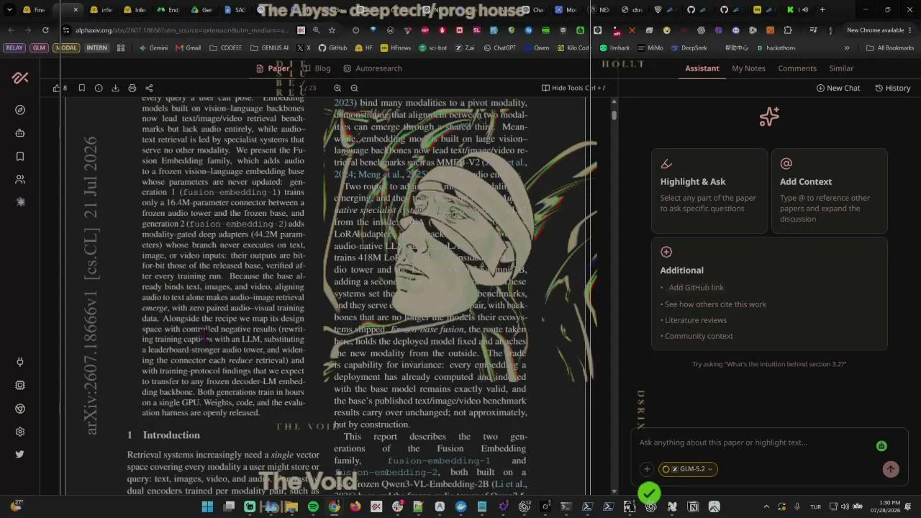Viewport: 921px width, 518px height.
Task: Bookmark this tab with the star icon
Action: (x=332, y=30)
